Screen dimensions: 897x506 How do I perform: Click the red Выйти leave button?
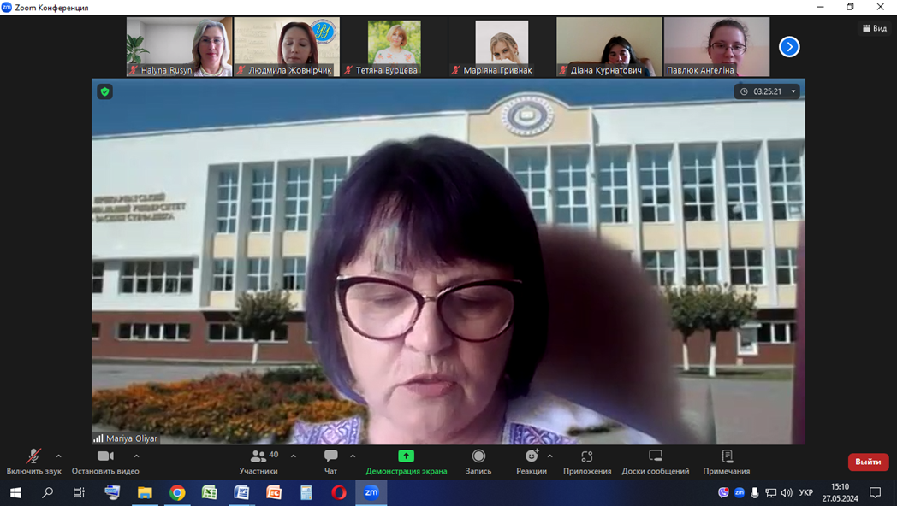868,462
